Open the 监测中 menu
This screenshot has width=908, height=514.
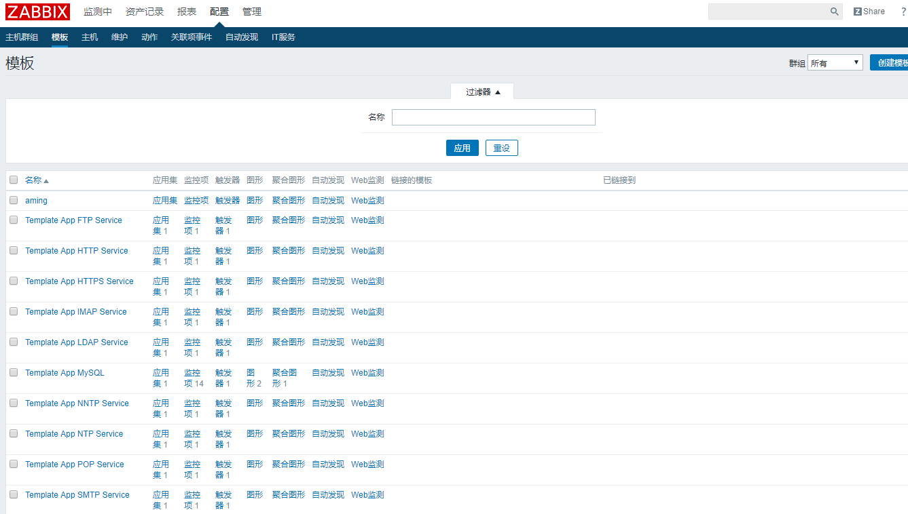[98, 12]
